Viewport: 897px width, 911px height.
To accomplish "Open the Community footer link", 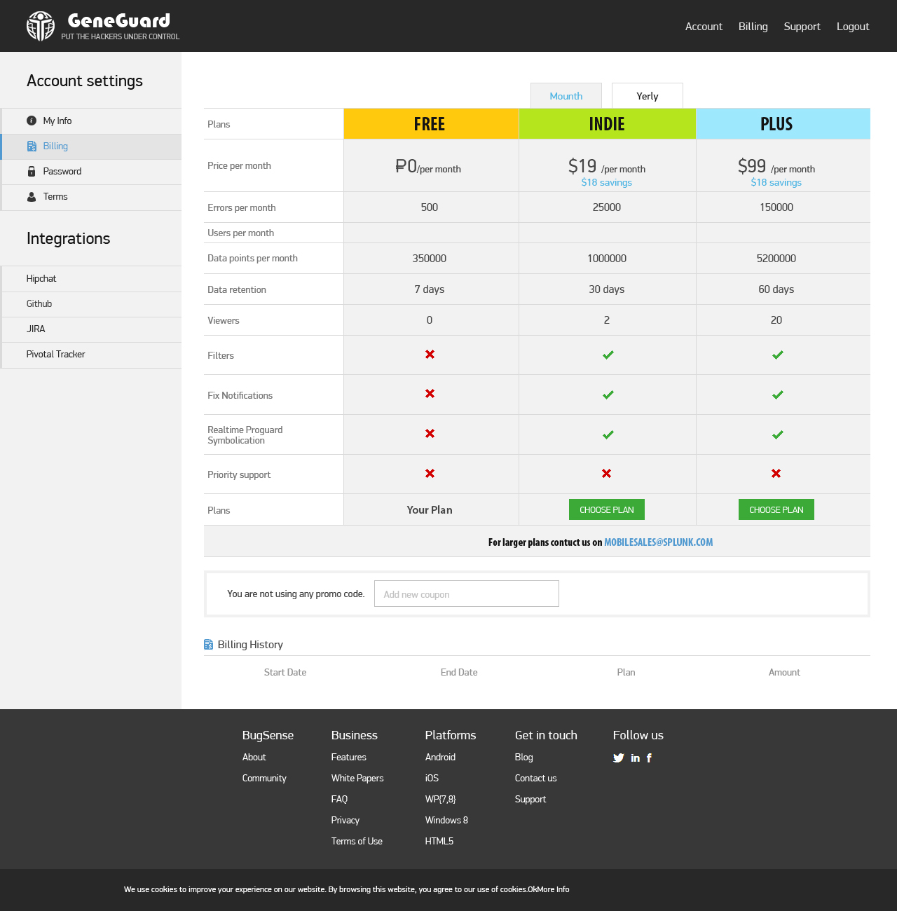I will pos(264,779).
